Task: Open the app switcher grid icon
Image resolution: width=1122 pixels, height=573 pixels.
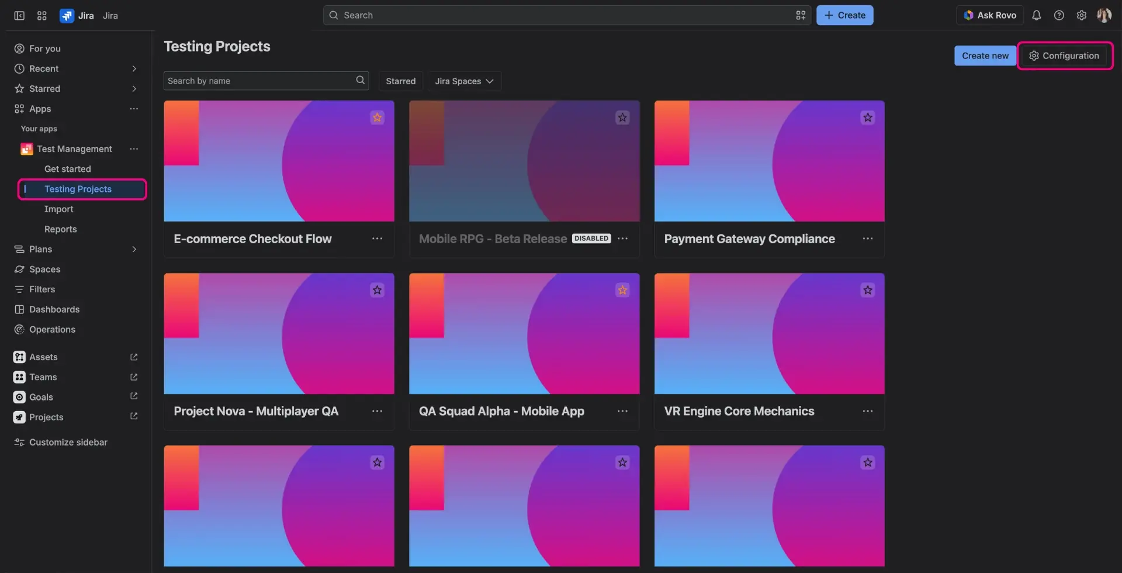Action: click(x=42, y=16)
